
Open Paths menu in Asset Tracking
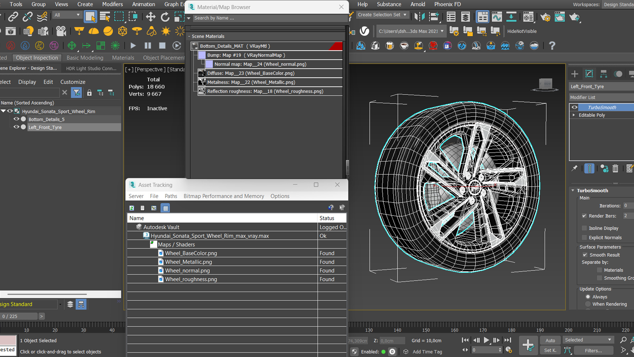171,196
